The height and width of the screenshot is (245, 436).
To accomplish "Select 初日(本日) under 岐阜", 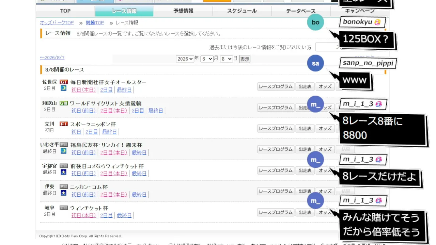I will (84, 215).
